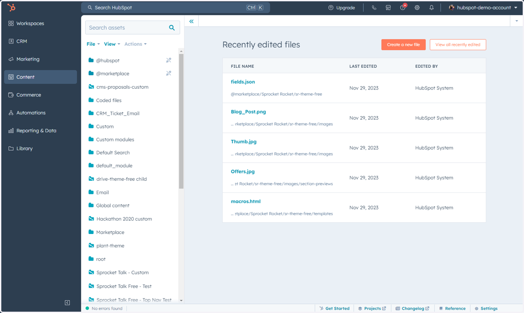This screenshot has height=313, width=524.
Task: Click the file tree scroll down arrow
Action: pos(181,301)
